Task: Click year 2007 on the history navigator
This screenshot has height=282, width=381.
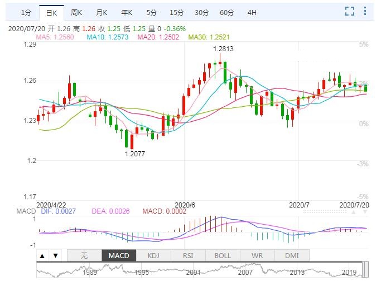Action: 245,273
